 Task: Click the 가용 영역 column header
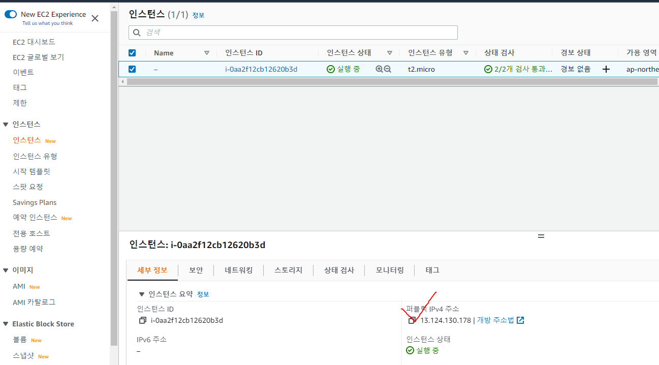tap(641, 52)
